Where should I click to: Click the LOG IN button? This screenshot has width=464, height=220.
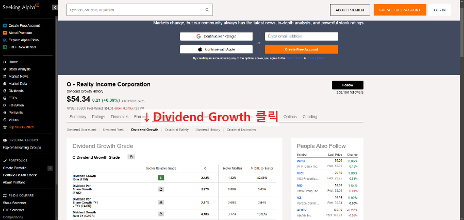439,10
